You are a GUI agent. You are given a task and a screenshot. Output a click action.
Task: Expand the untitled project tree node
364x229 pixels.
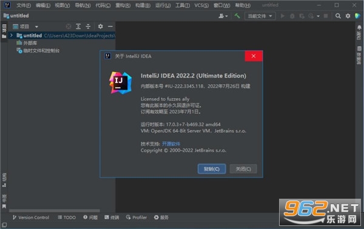[11, 35]
